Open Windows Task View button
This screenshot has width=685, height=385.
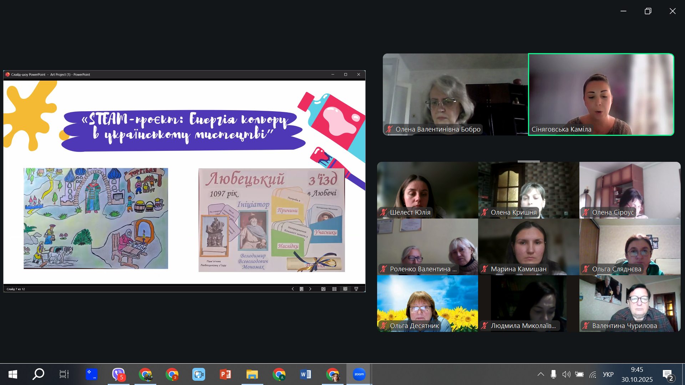64,374
